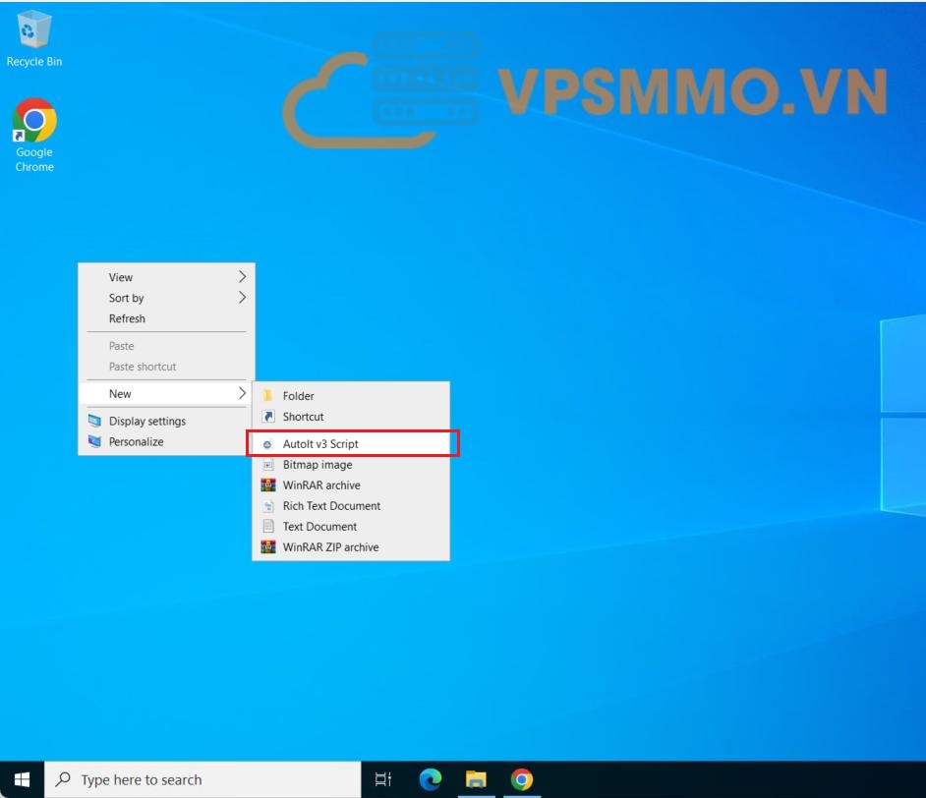Create a new Text Document

tap(319, 527)
